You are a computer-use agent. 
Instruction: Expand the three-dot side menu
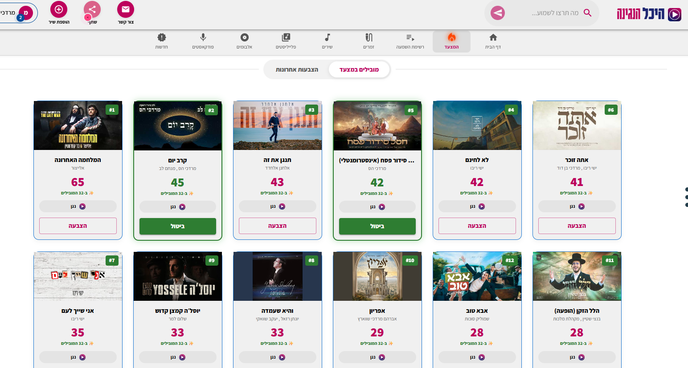click(x=686, y=197)
